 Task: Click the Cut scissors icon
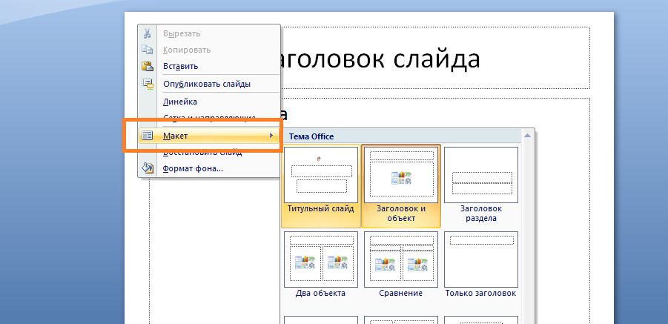[147, 33]
